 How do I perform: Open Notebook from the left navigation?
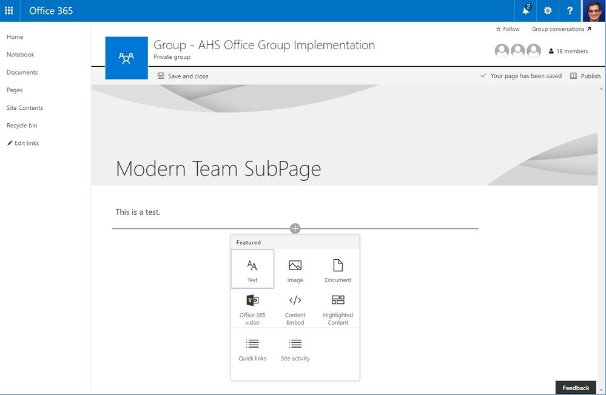pyautogui.click(x=21, y=55)
